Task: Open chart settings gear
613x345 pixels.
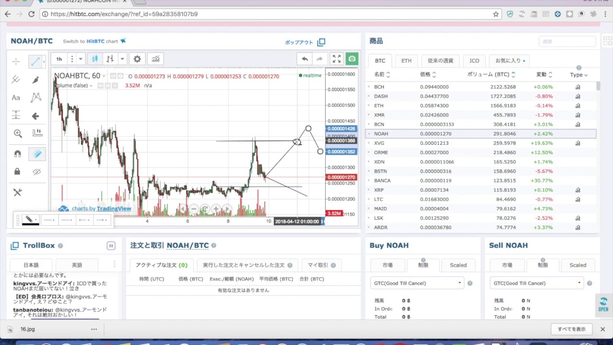Action: click(137, 59)
